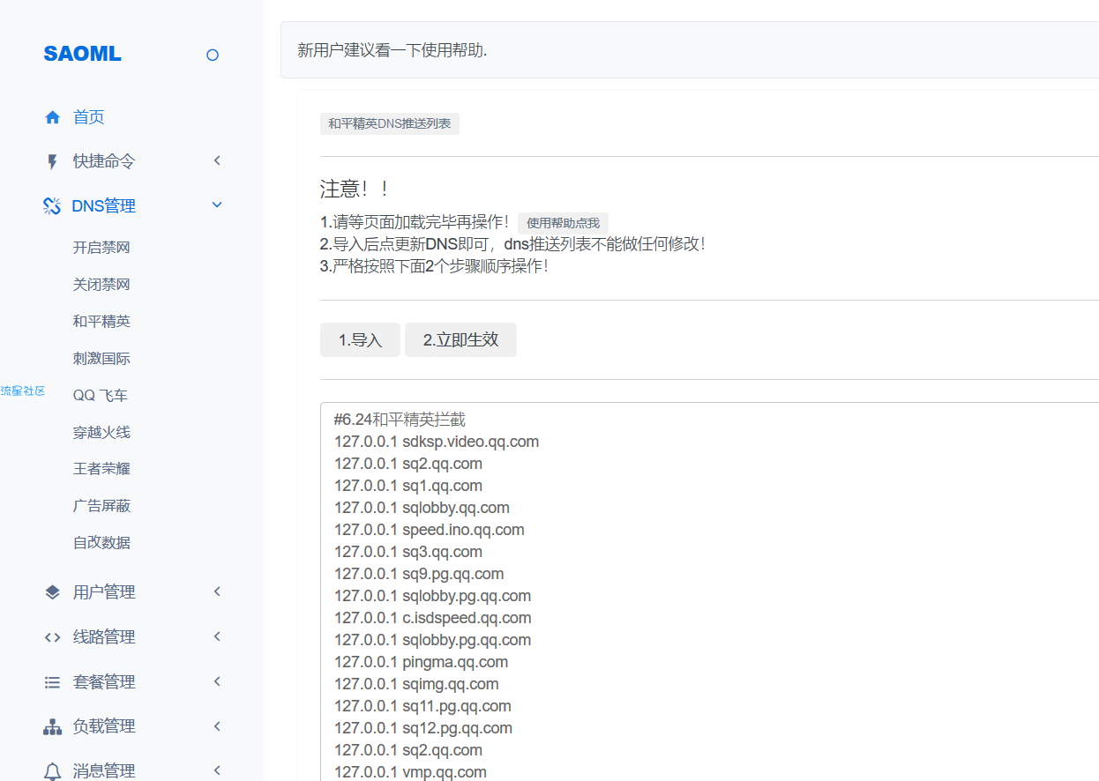The image size is (1099, 781).
Task: Collapse the DNS管理 chevron
Action: (217, 205)
